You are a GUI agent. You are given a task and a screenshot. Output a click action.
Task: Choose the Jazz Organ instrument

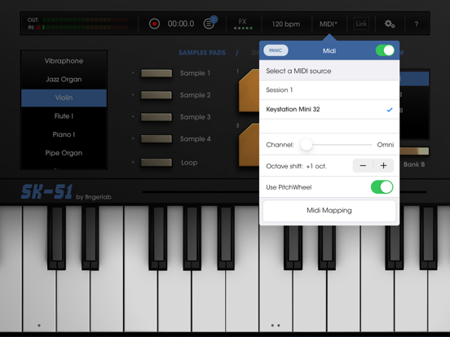point(64,80)
